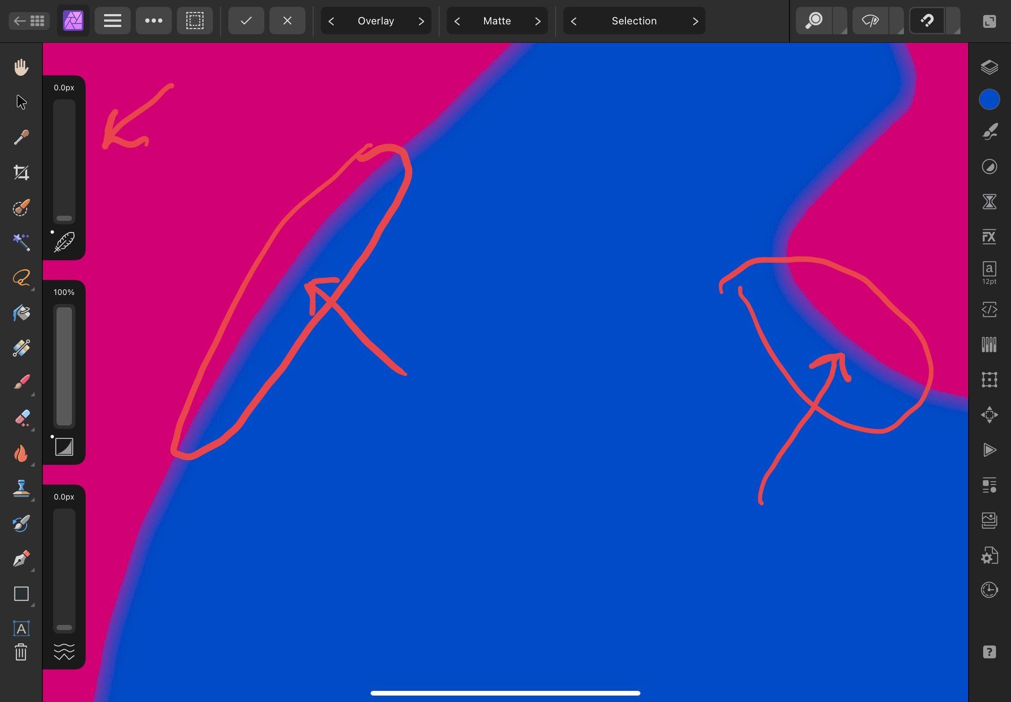Advance Matte setting with right chevron

pyautogui.click(x=537, y=21)
